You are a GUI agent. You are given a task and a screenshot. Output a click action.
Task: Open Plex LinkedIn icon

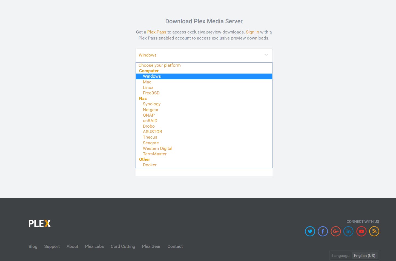[348, 231]
